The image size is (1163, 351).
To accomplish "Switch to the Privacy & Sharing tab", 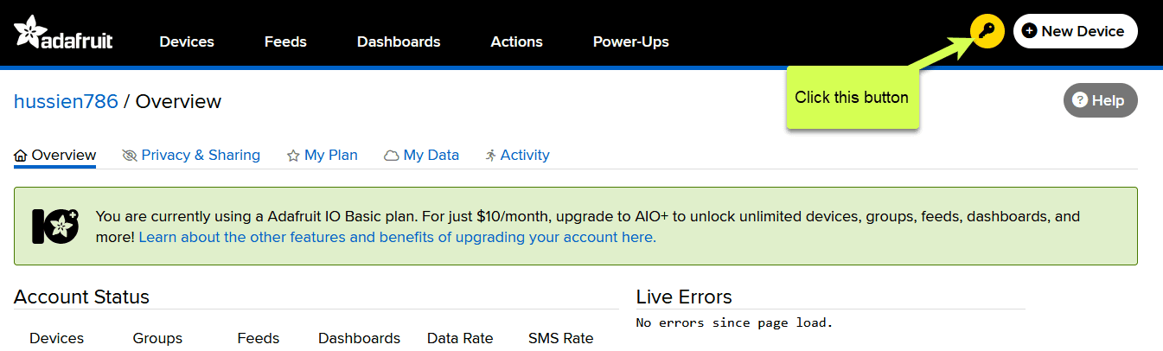I will (x=201, y=156).
